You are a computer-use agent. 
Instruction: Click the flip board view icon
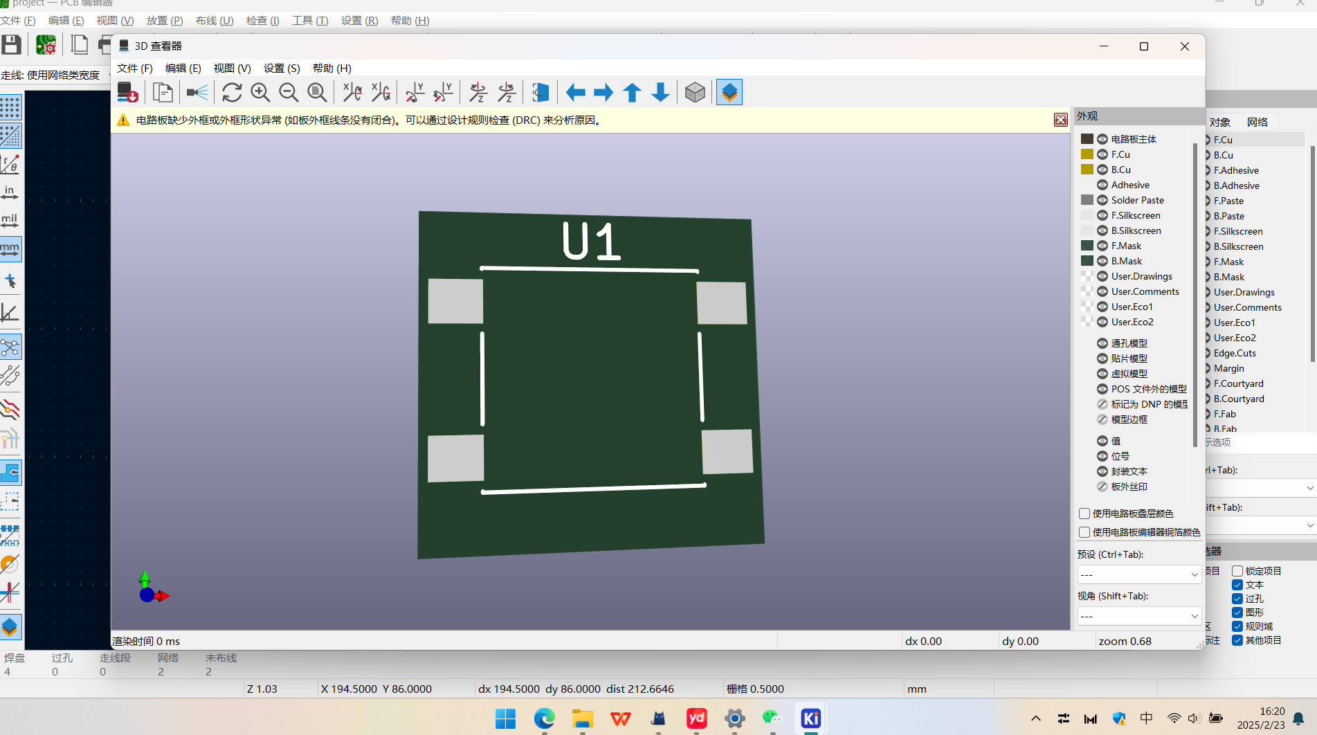pyautogui.click(x=541, y=92)
